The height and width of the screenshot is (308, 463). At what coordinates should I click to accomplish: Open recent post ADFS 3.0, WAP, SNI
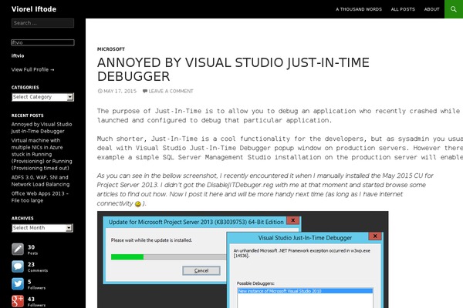tap(40, 181)
